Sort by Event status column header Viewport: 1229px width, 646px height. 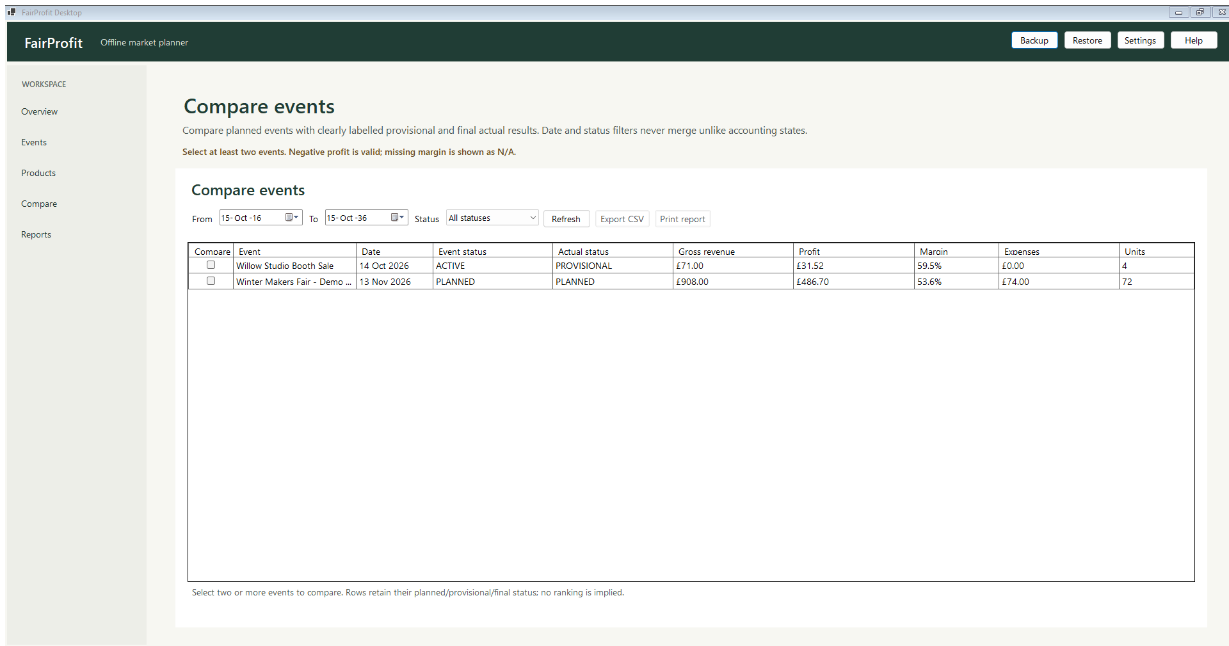[x=493, y=251]
